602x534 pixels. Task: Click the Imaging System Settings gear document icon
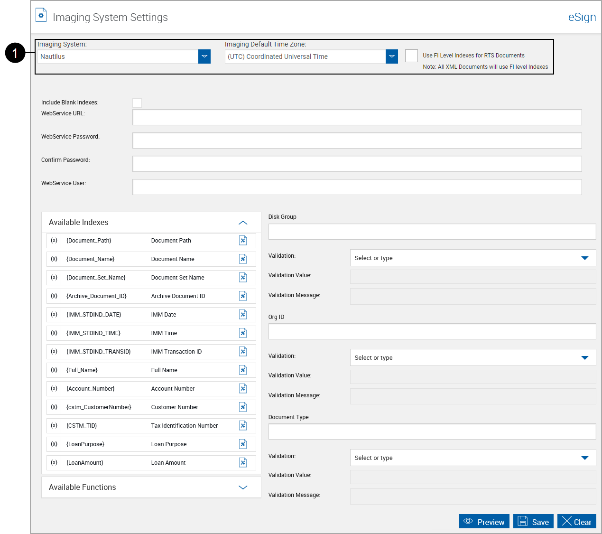(x=41, y=15)
